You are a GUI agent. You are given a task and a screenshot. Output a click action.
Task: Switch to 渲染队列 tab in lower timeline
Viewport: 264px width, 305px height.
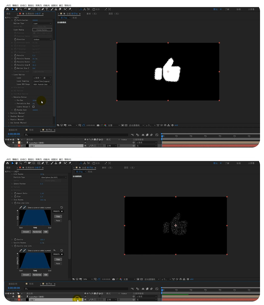(x=14, y=284)
